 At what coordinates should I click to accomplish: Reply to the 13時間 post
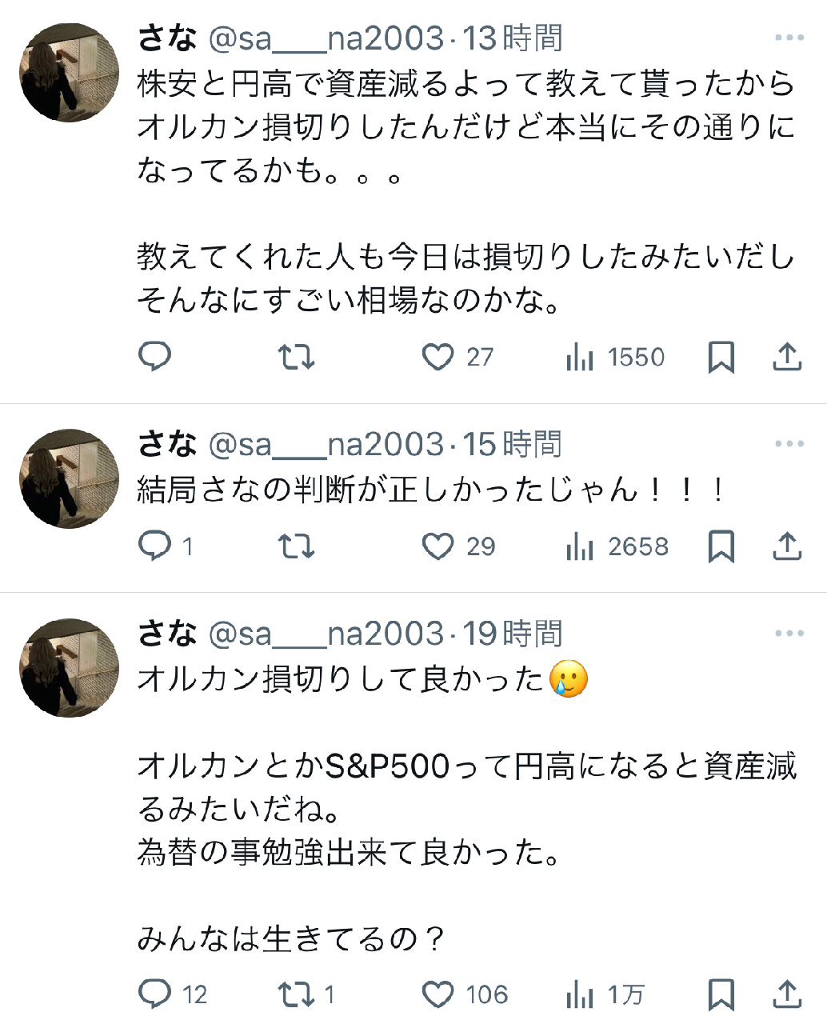[155, 357]
